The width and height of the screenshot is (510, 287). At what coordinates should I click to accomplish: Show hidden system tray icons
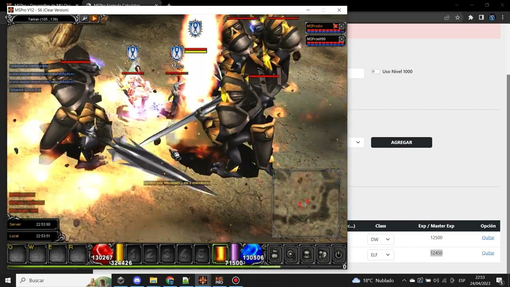(404, 281)
